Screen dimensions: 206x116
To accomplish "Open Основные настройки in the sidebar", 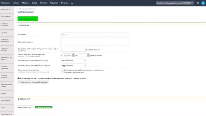I will tap(7, 25).
